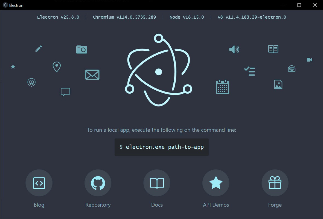
Task: Click the mail envelope icon
Action: [92, 75]
